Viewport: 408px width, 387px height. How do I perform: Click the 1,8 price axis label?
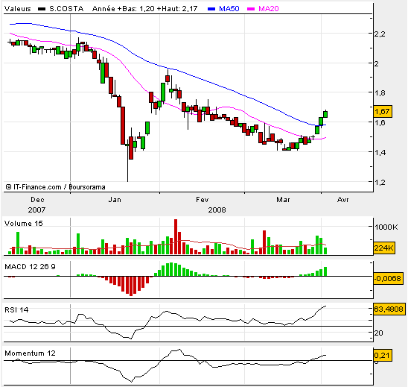[x=380, y=92]
